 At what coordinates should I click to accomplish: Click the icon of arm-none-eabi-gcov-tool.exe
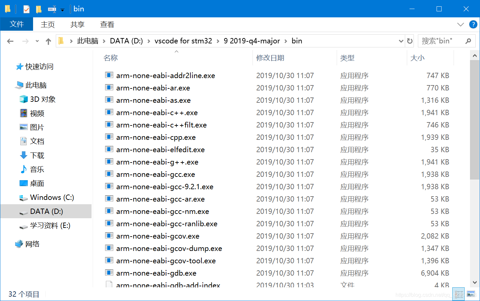click(109, 260)
